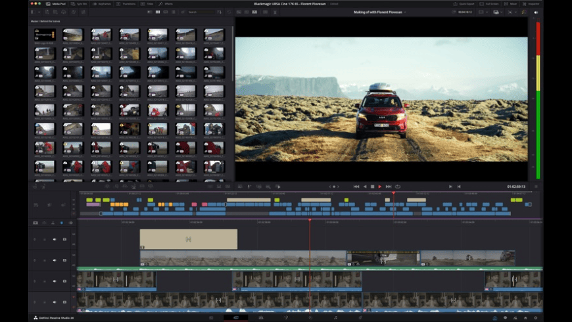Select media pool thumbnail grid view icon
572x322 pixels.
(158, 12)
